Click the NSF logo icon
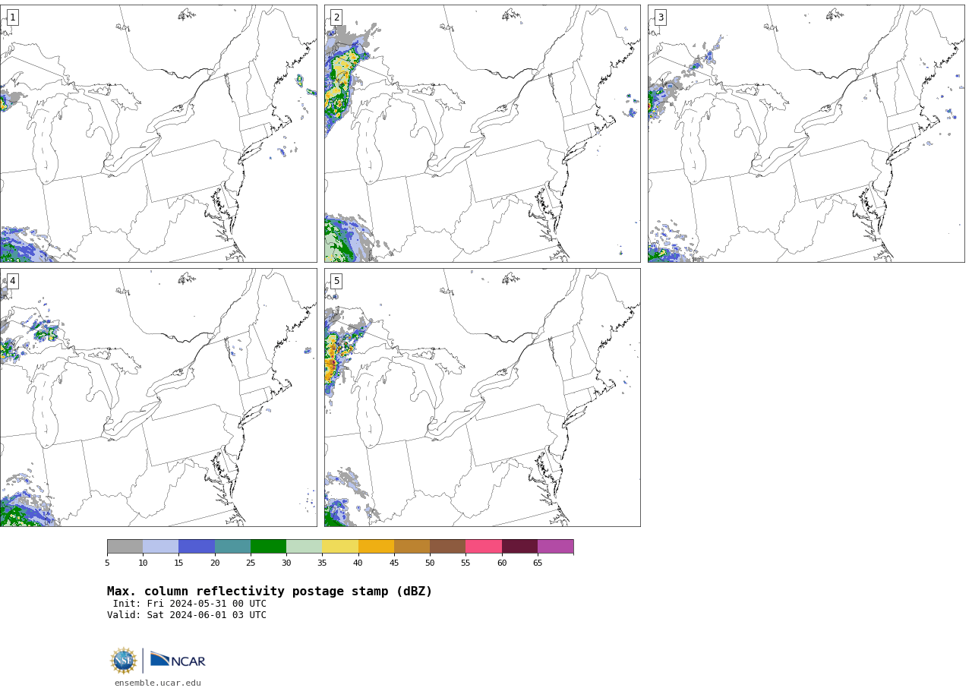 123,661
